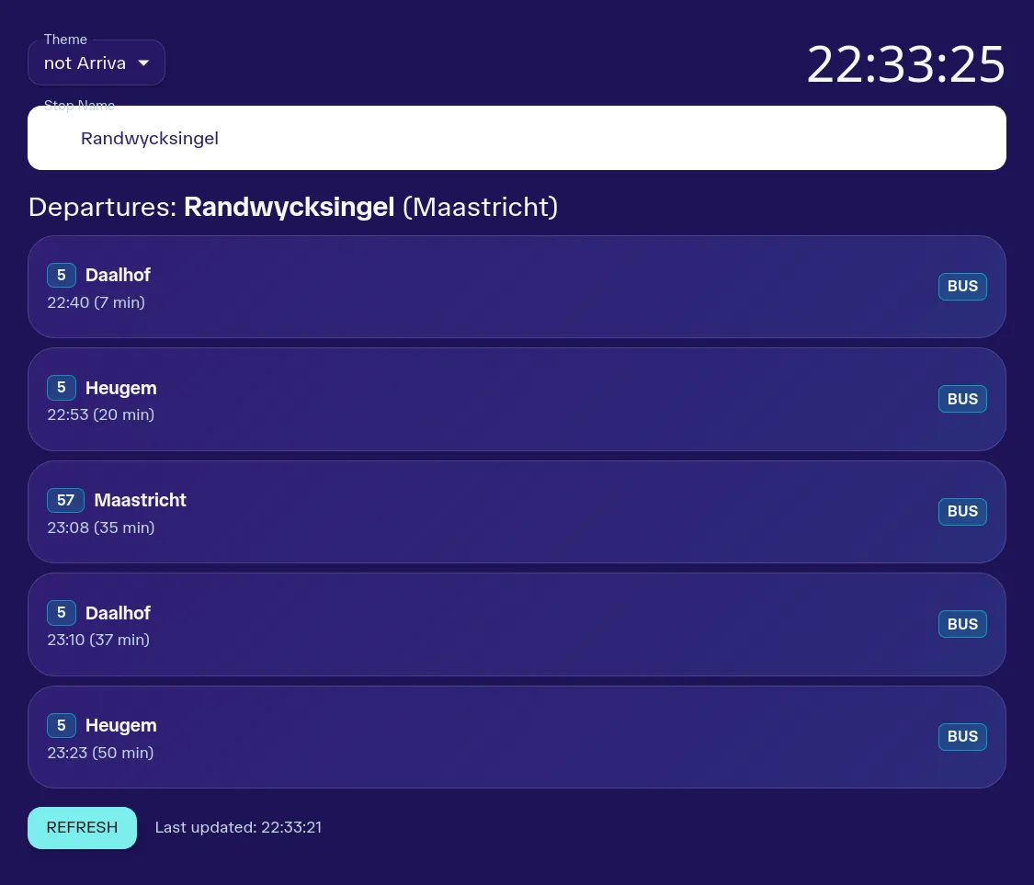
Task: Click the Theme dropdown arrow
Action: (143, 63)
